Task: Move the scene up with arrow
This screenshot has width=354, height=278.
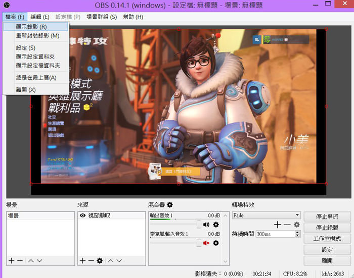Action: 31,261
